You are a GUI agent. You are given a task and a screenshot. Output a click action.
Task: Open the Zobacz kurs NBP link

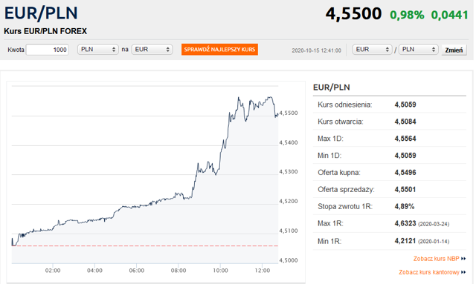(436, 259)
